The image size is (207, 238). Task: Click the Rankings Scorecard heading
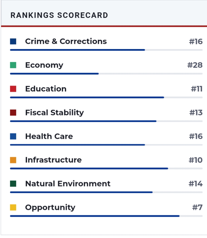[59, 15]
